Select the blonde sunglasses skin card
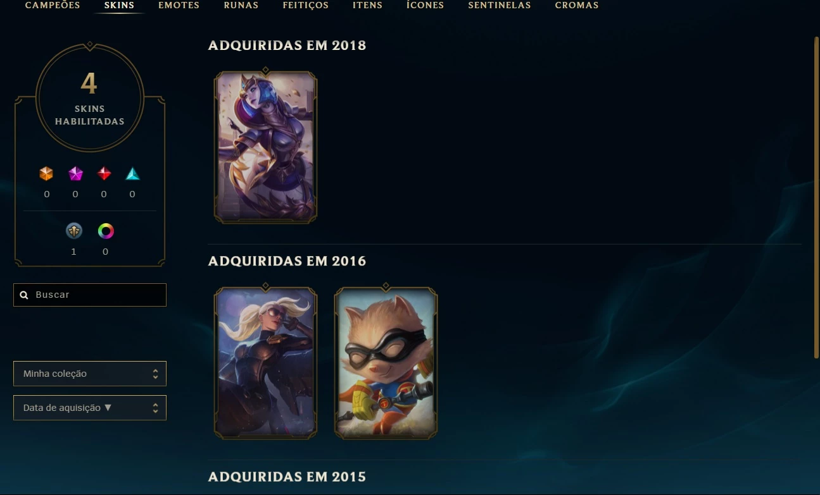The width and height of the screenshot is (820, 495). (x=265, y=362)
